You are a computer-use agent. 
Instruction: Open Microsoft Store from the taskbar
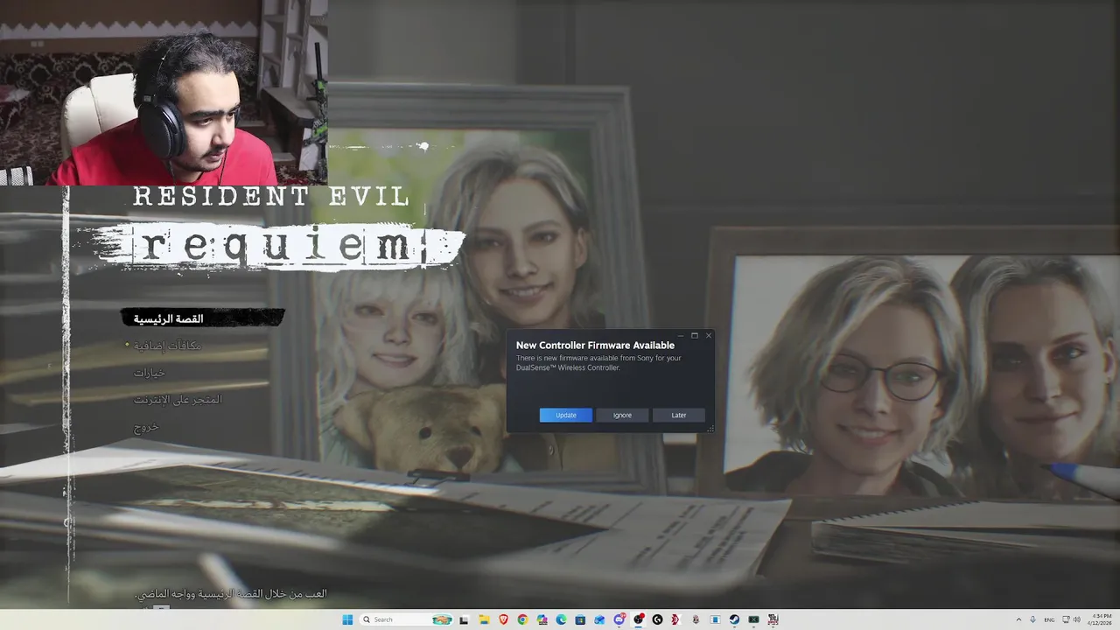[580, 619]
